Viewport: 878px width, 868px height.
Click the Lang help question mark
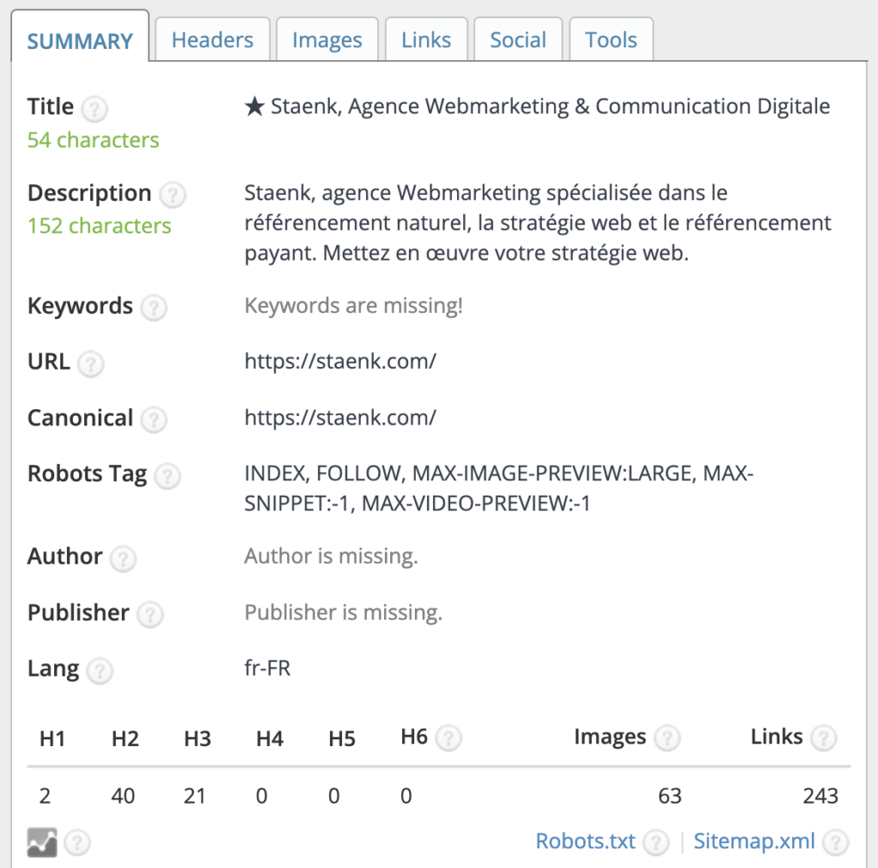[100, 671]
